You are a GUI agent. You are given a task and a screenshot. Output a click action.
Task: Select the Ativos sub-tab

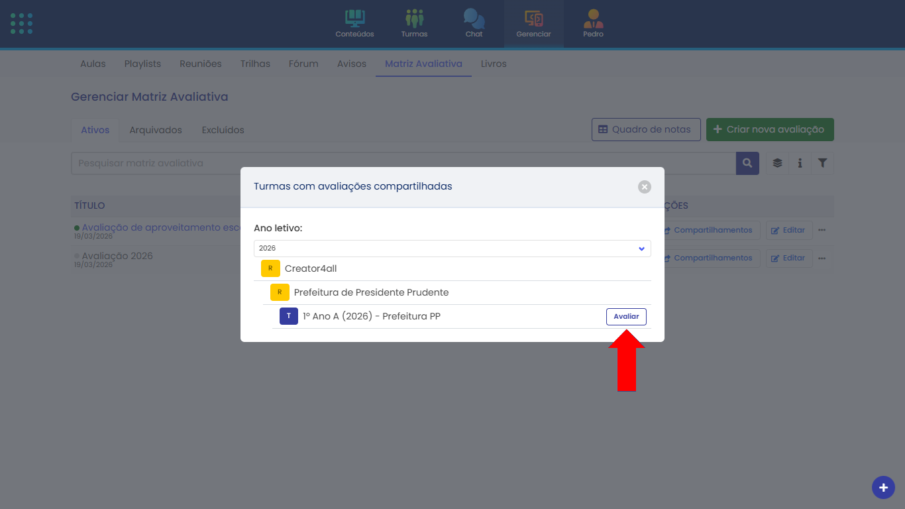pyautogui.click(x=95, y=130)
